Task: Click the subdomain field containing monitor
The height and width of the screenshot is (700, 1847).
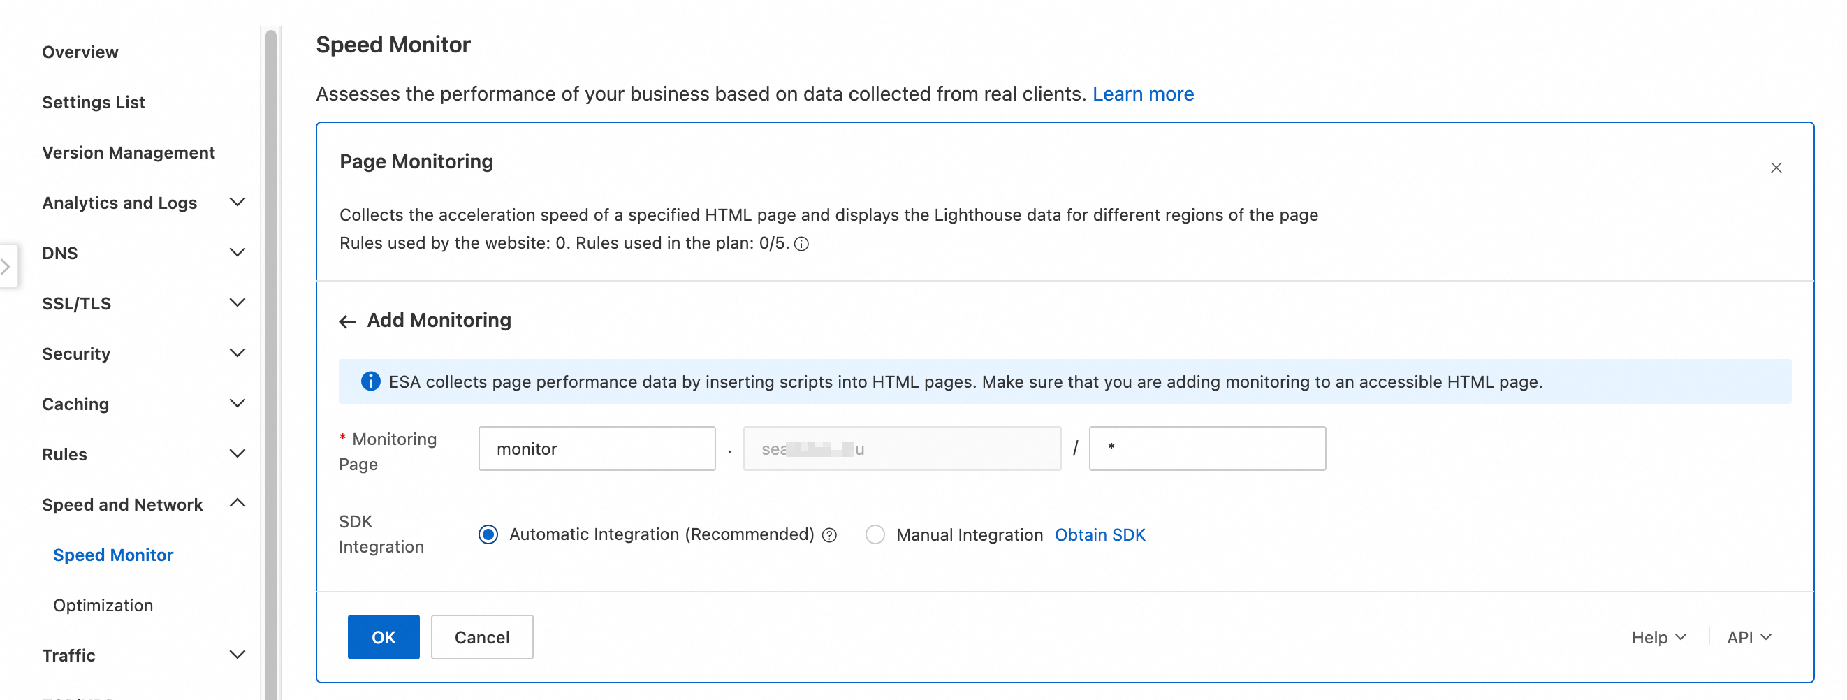Action: point(597,449)
